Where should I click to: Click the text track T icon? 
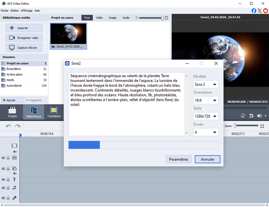[14, 179]
